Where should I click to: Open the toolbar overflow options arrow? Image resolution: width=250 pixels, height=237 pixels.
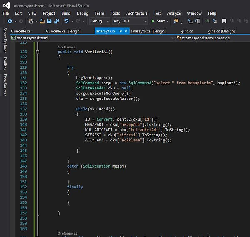pyautogui.click(x=182, y=23)
